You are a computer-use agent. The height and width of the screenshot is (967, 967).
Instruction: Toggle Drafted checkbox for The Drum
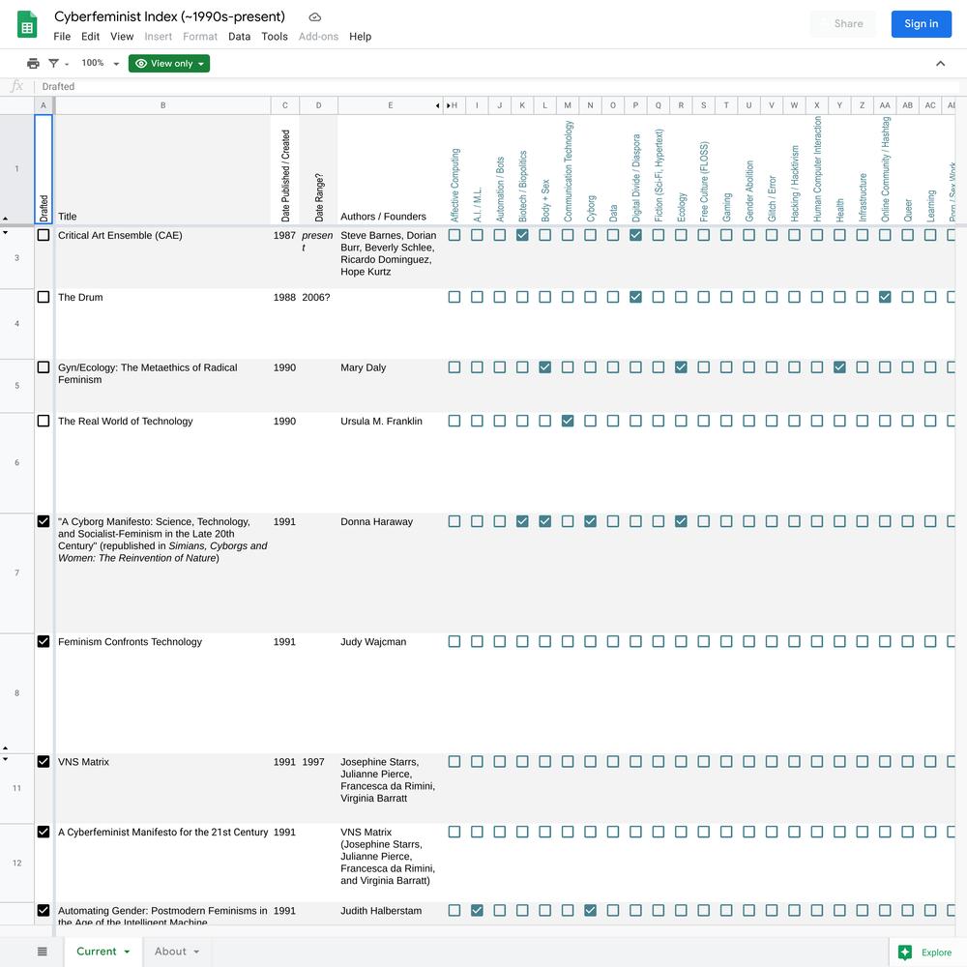point(44,297)
